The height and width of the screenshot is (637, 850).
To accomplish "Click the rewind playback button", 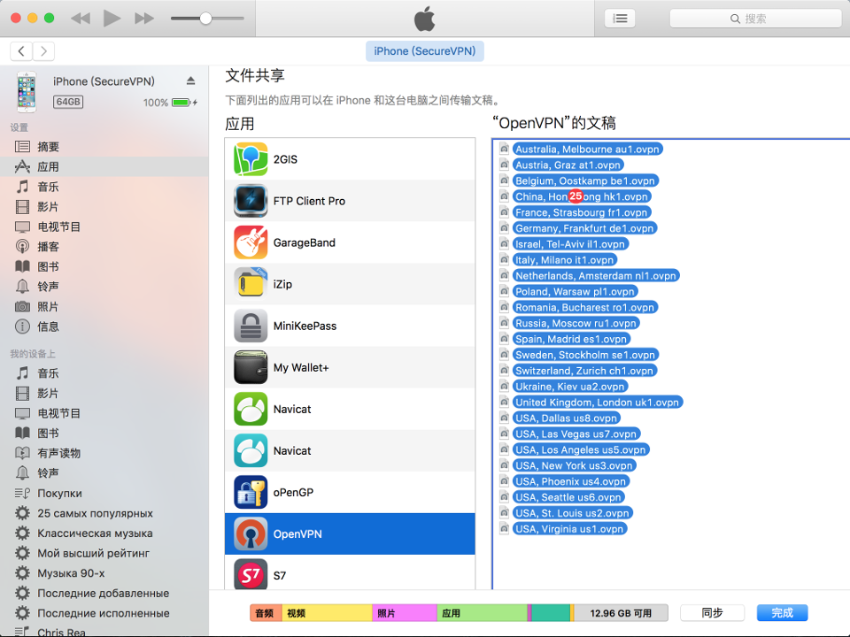I will click(81, 19).
